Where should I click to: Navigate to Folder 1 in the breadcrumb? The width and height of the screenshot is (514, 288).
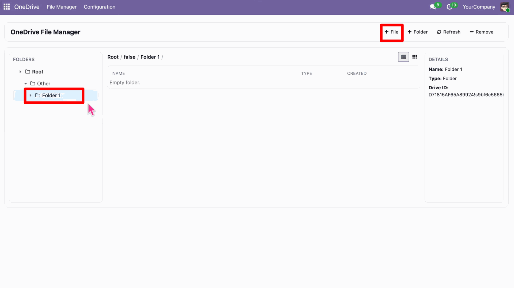click(150, 57)
